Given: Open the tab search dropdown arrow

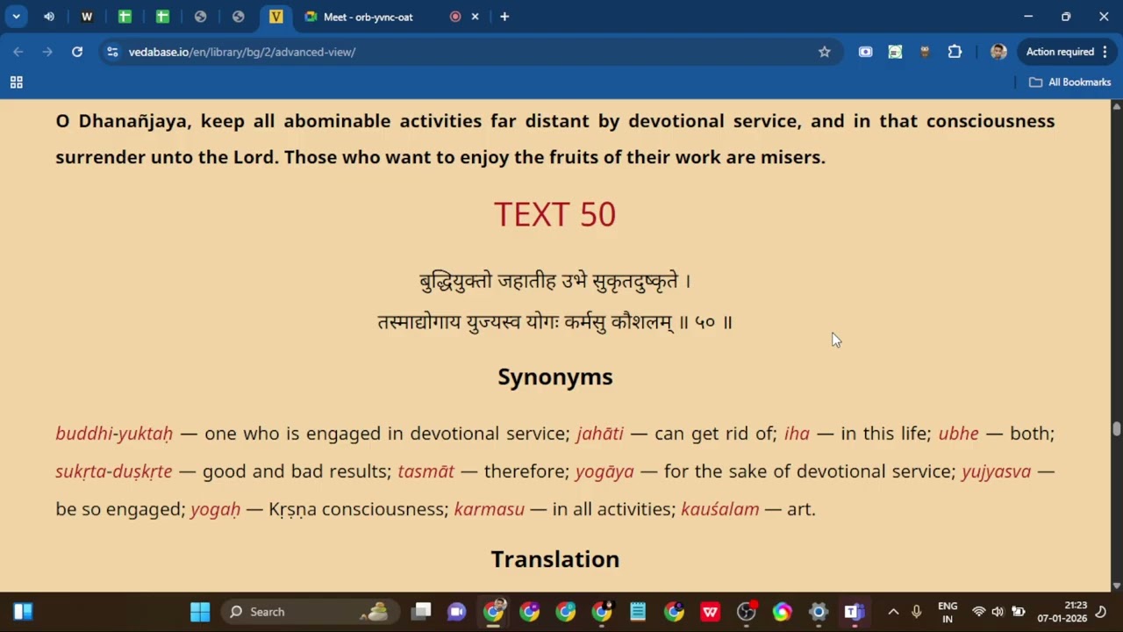Looking at the screenshot, I should [16, 17].
